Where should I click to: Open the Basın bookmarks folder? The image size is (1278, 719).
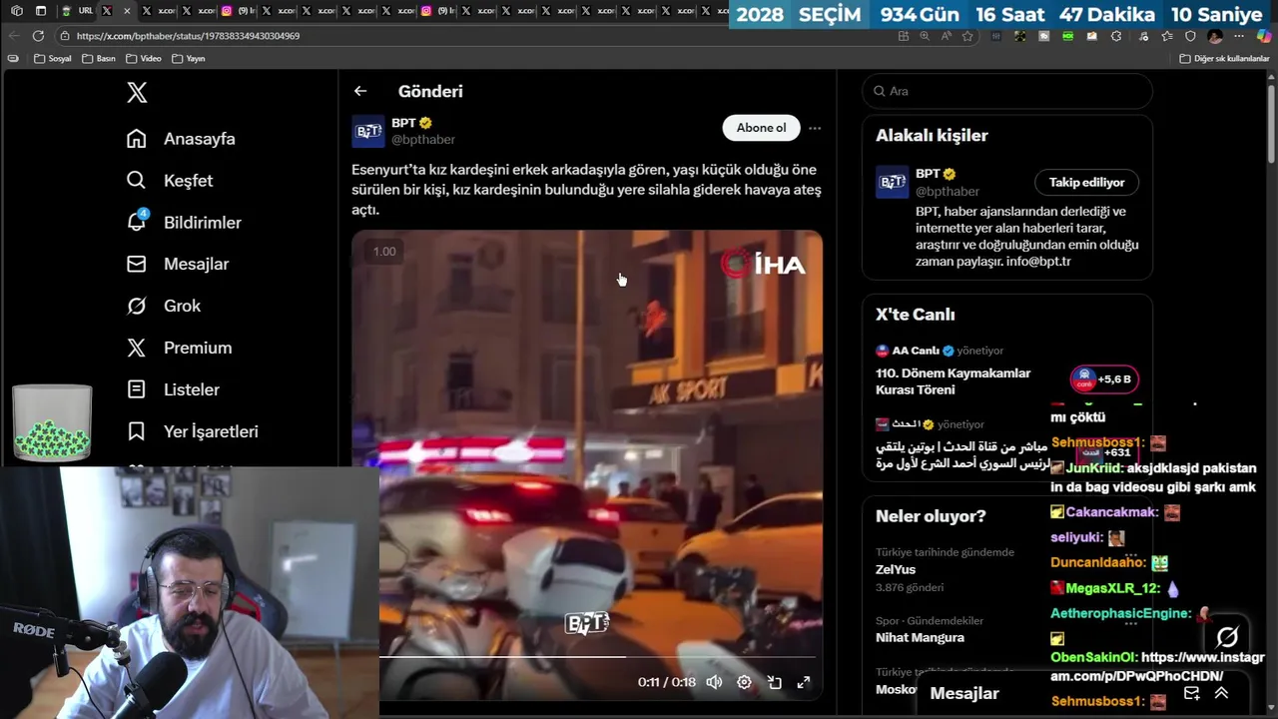(x=98, y=59)
